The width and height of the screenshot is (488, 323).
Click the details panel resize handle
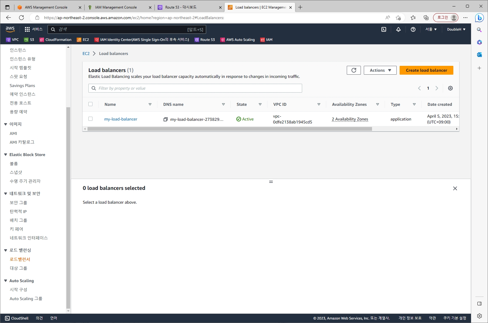(x=271, y=182)
